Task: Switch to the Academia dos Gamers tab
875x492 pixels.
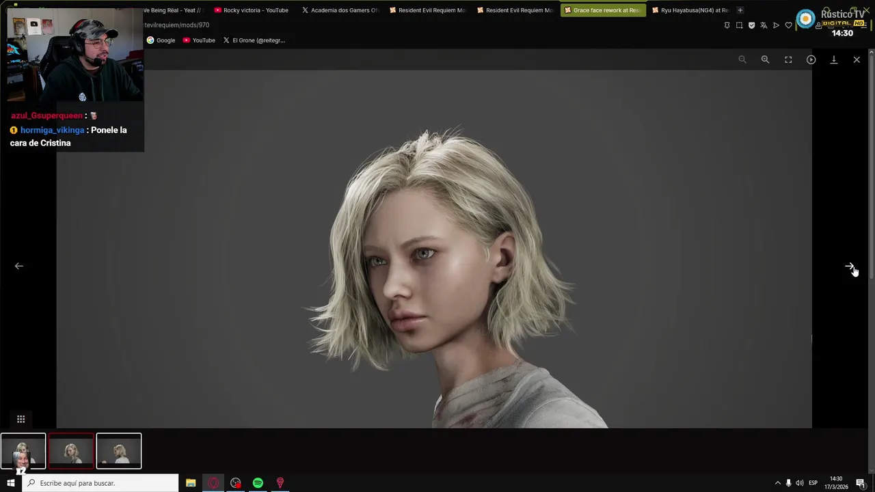Action: coord(340,10)
